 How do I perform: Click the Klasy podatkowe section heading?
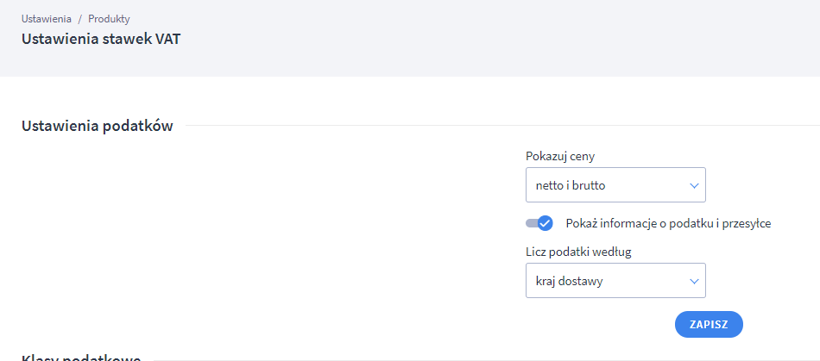point(81,357)
